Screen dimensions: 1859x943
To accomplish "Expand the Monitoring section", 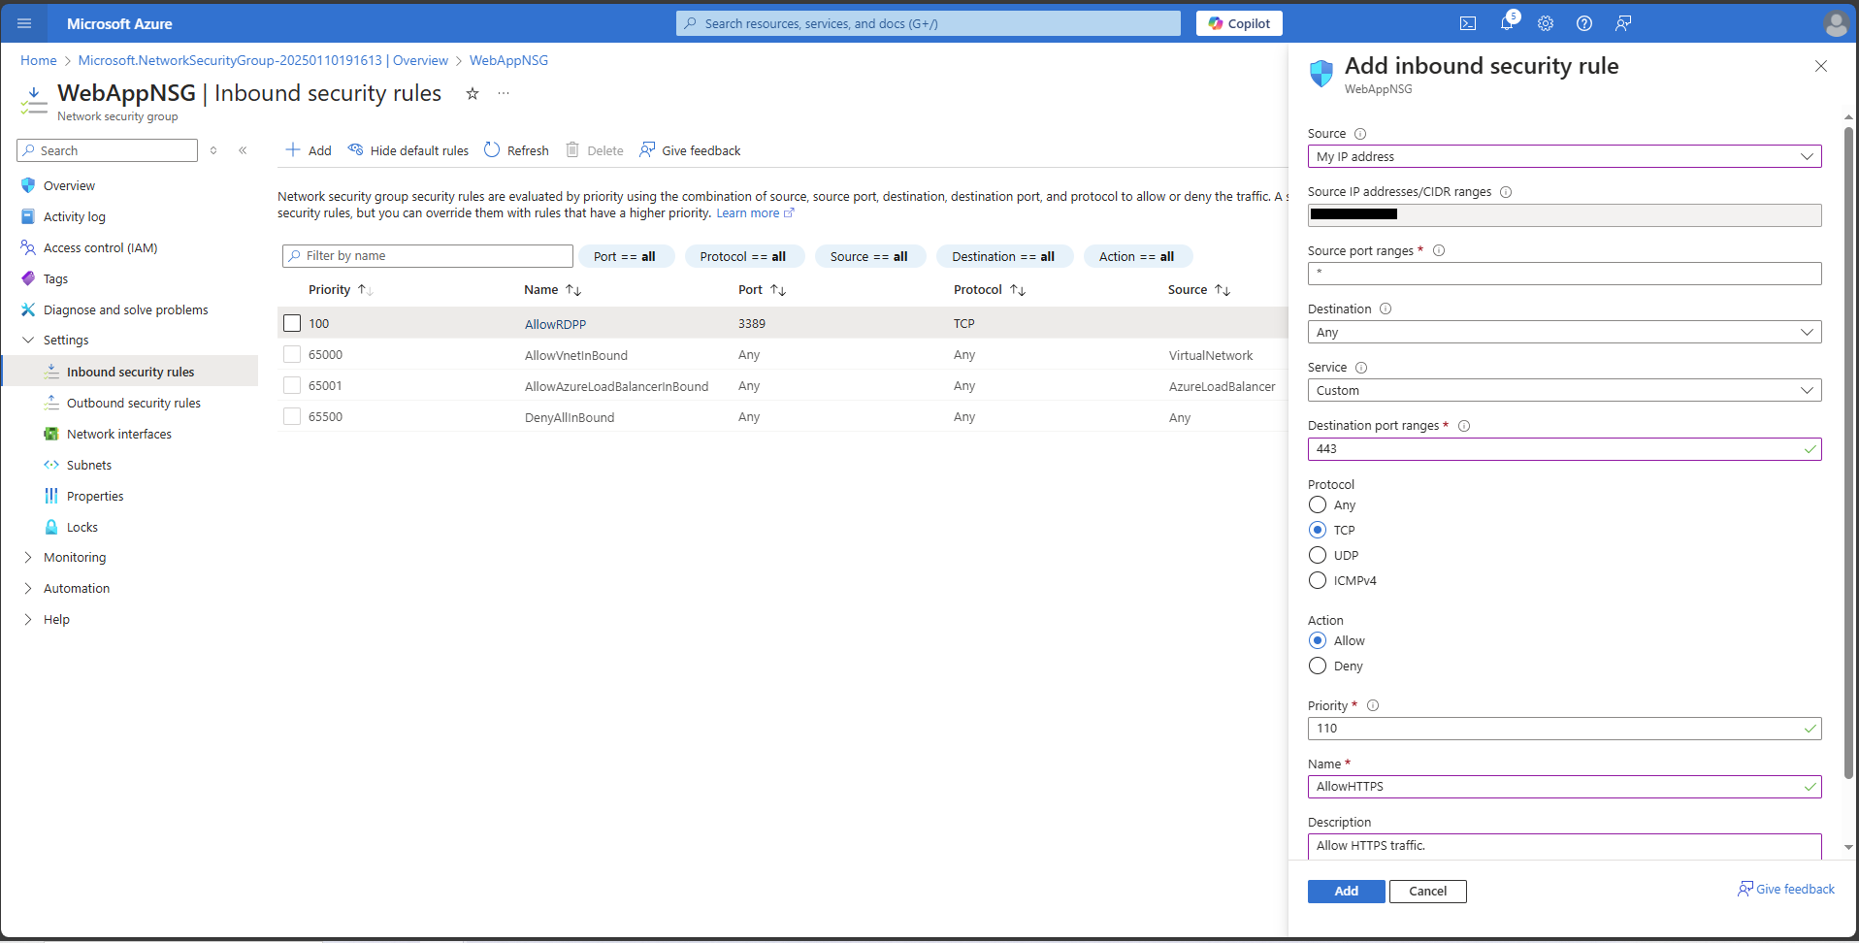I will pyautogui.click(x=28, y=557).
